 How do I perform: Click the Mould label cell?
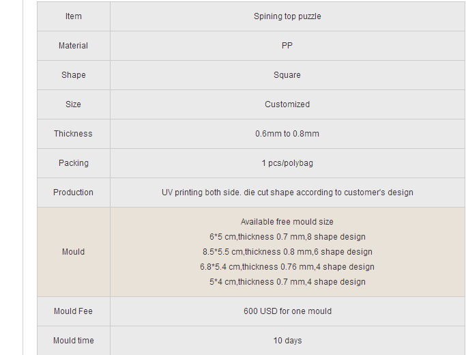point(74,252)
